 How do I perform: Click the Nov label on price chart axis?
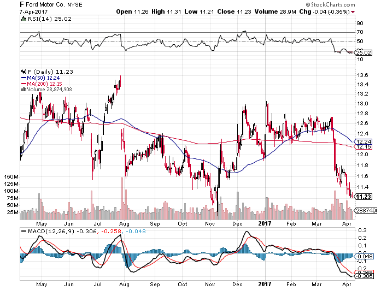tap(210, 224)
